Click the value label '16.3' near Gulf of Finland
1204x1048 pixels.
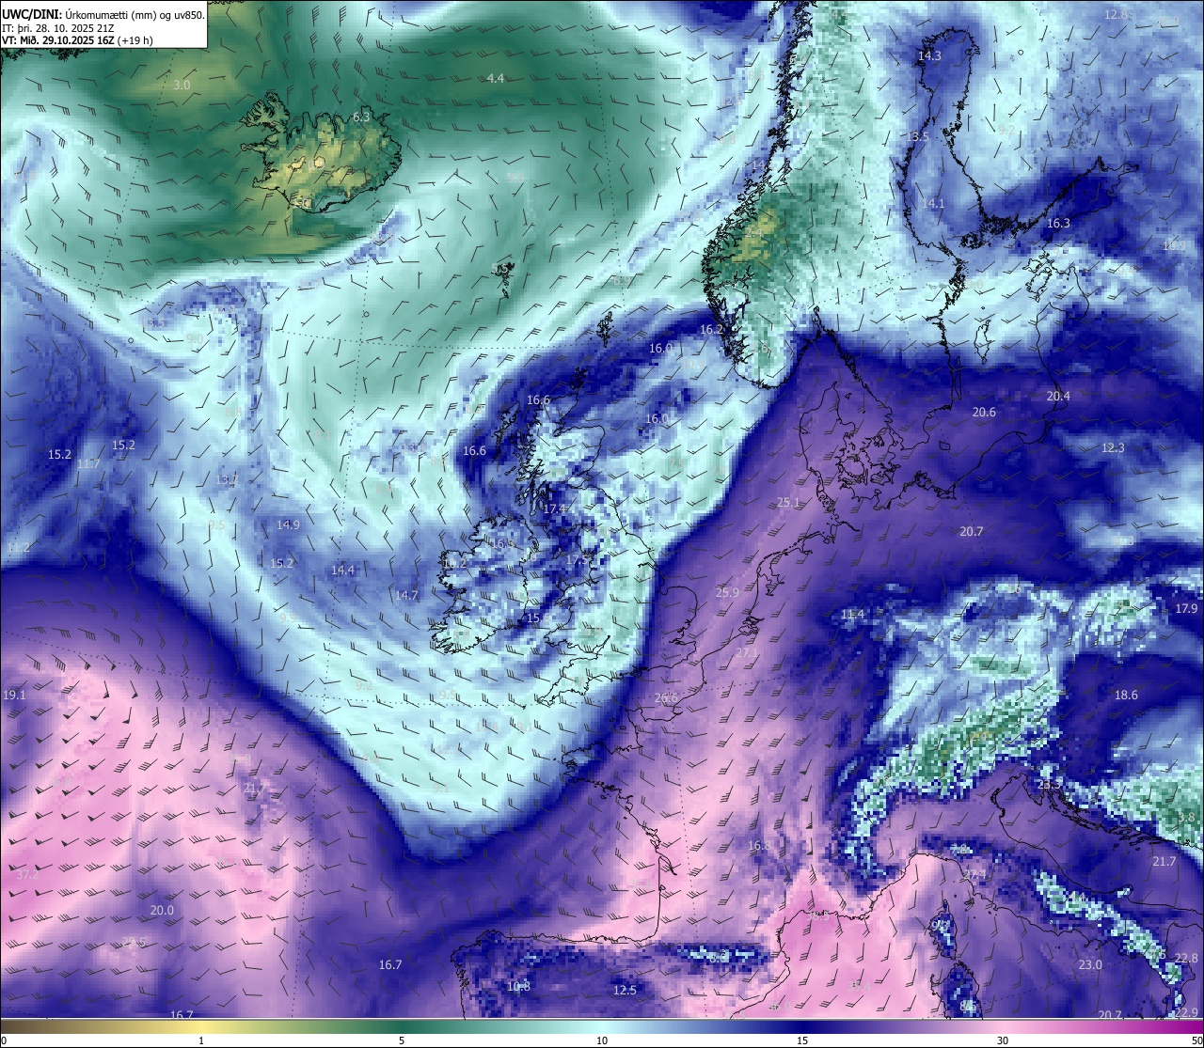pos(1058,224)
